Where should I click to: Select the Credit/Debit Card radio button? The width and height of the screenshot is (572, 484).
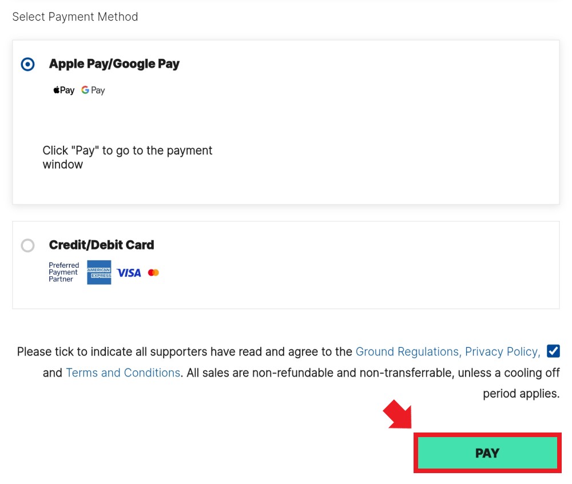pyautogui.click(x=27, y=245)
